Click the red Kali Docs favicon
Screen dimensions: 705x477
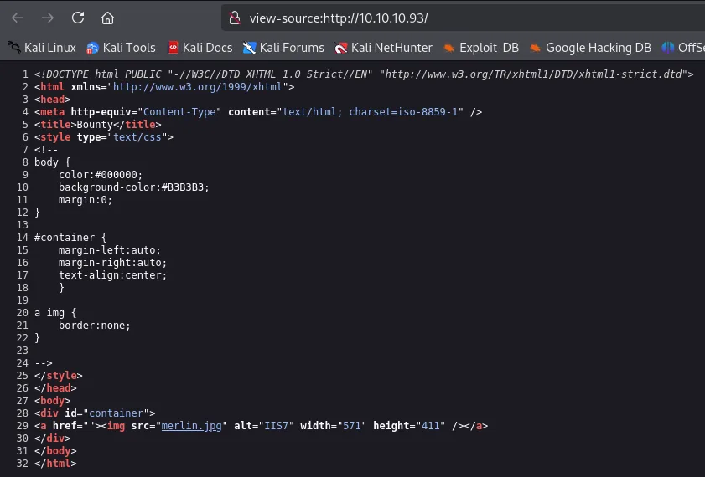click(x=173, y=48)
